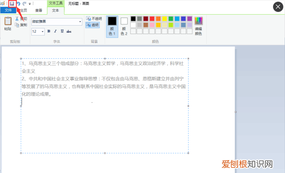Switch to the 查看 view tab
Screen dimensions: 285x173
pos(38,10)
